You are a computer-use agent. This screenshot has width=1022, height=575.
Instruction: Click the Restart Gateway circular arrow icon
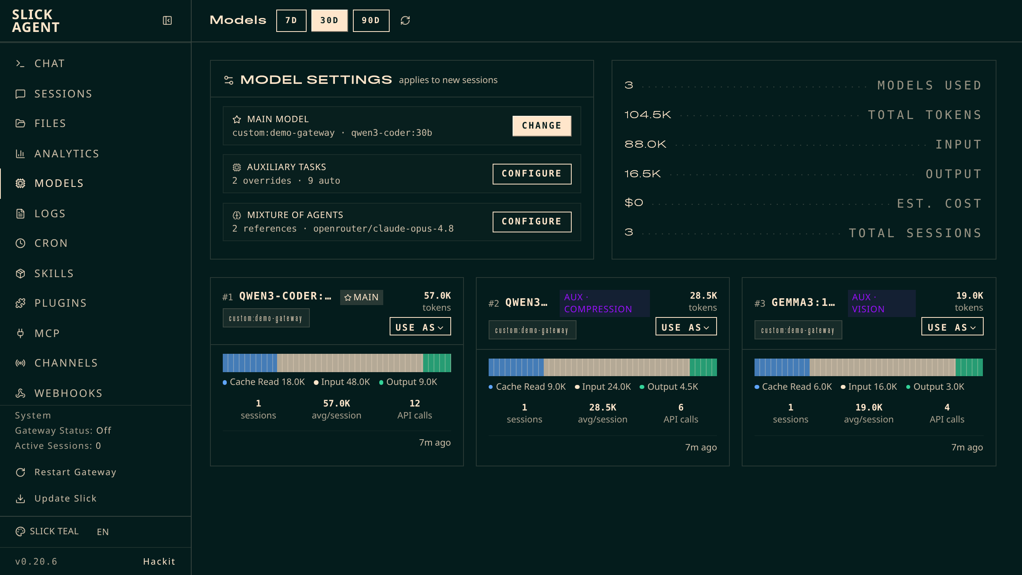[20, 472]
